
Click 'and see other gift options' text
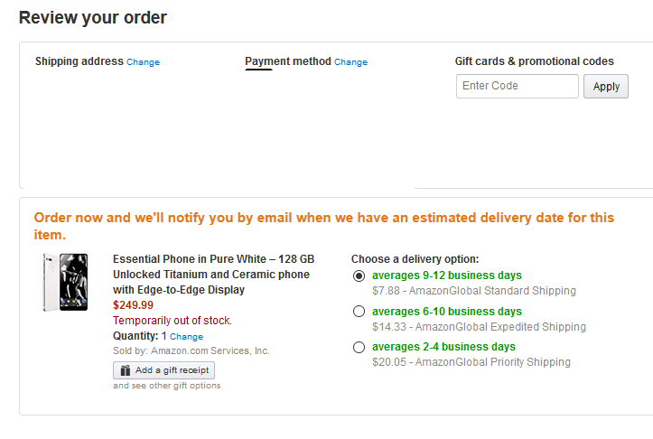tap(166, 386)
